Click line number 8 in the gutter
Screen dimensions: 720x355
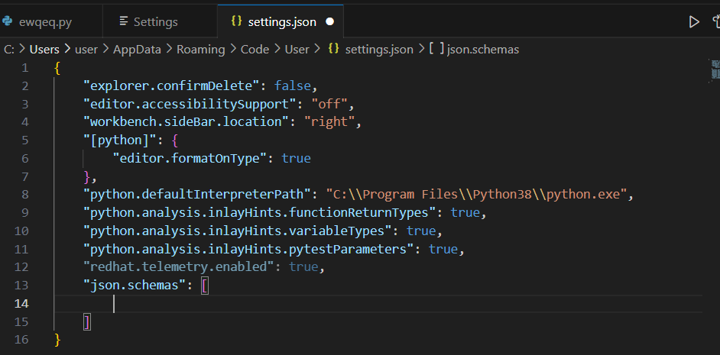click(24, 195)
